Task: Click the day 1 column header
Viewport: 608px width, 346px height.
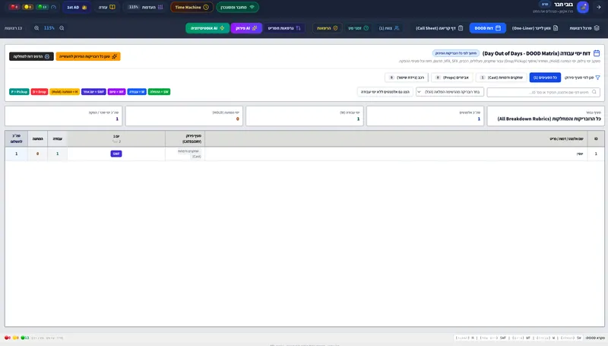Action: 116,138
